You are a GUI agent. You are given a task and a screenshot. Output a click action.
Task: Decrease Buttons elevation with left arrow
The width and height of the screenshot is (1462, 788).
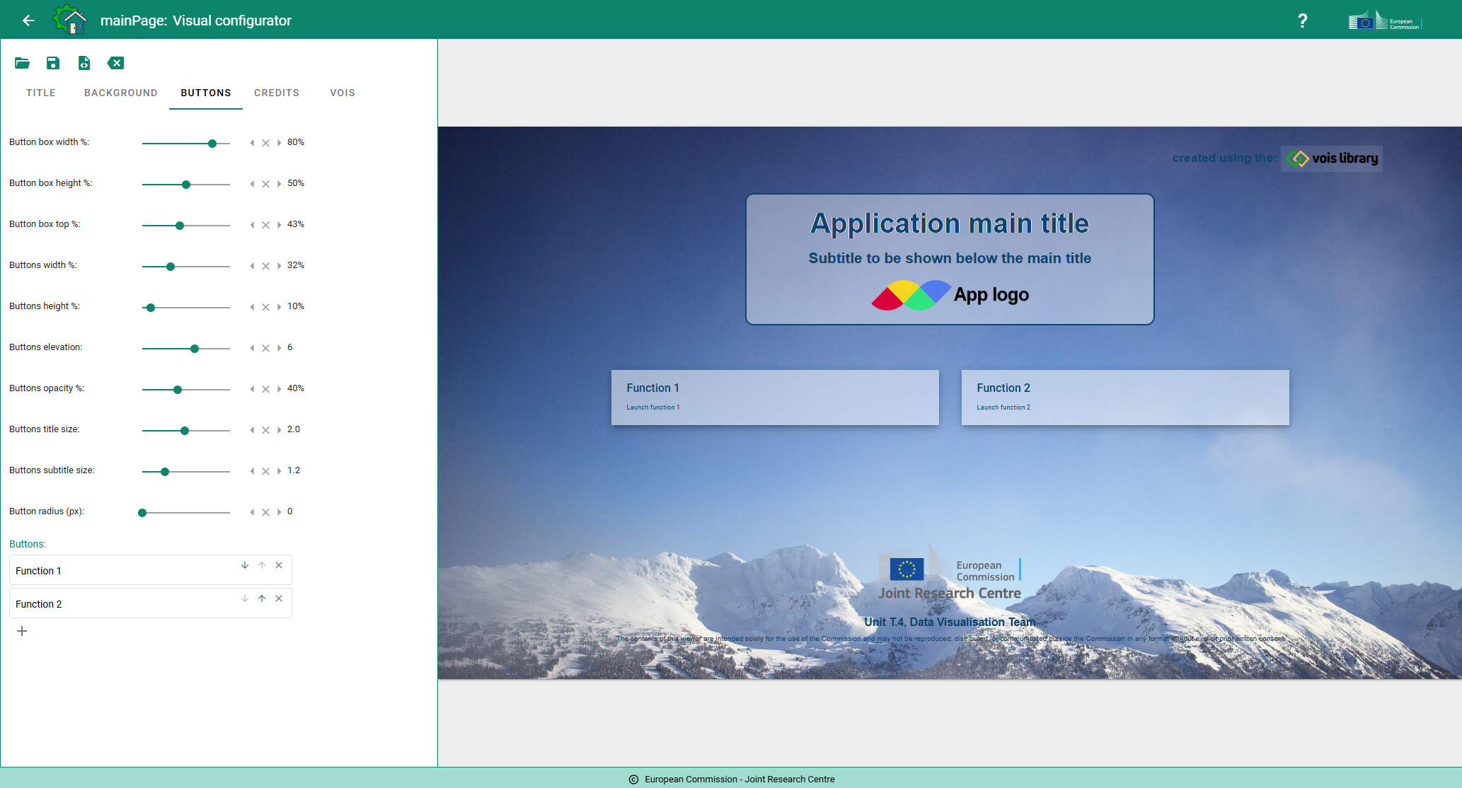click(x=252, y=348)
